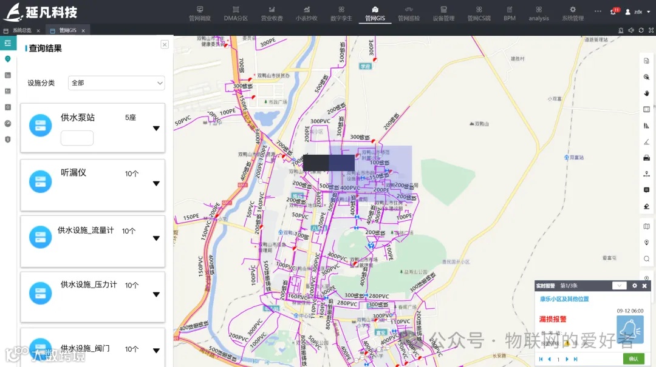Go to the first alarm page
This screenshot has height=367, width=656.
tap(541, 359)
